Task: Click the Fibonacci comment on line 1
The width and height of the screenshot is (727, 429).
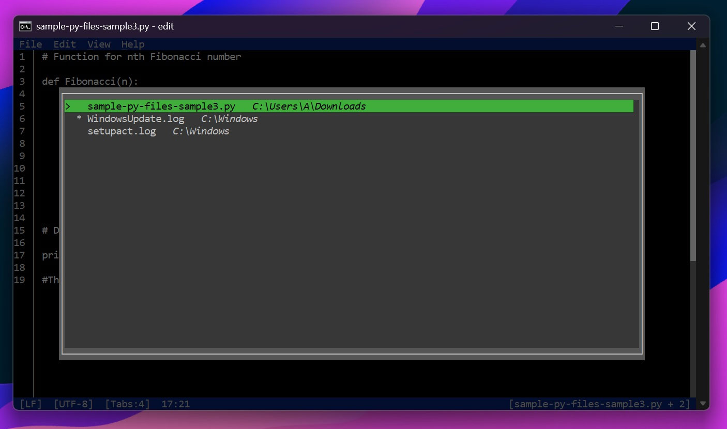Action: point(141,56)
